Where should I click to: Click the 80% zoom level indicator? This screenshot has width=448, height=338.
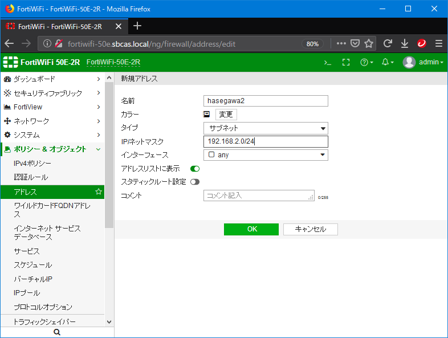tap(312, 44)
